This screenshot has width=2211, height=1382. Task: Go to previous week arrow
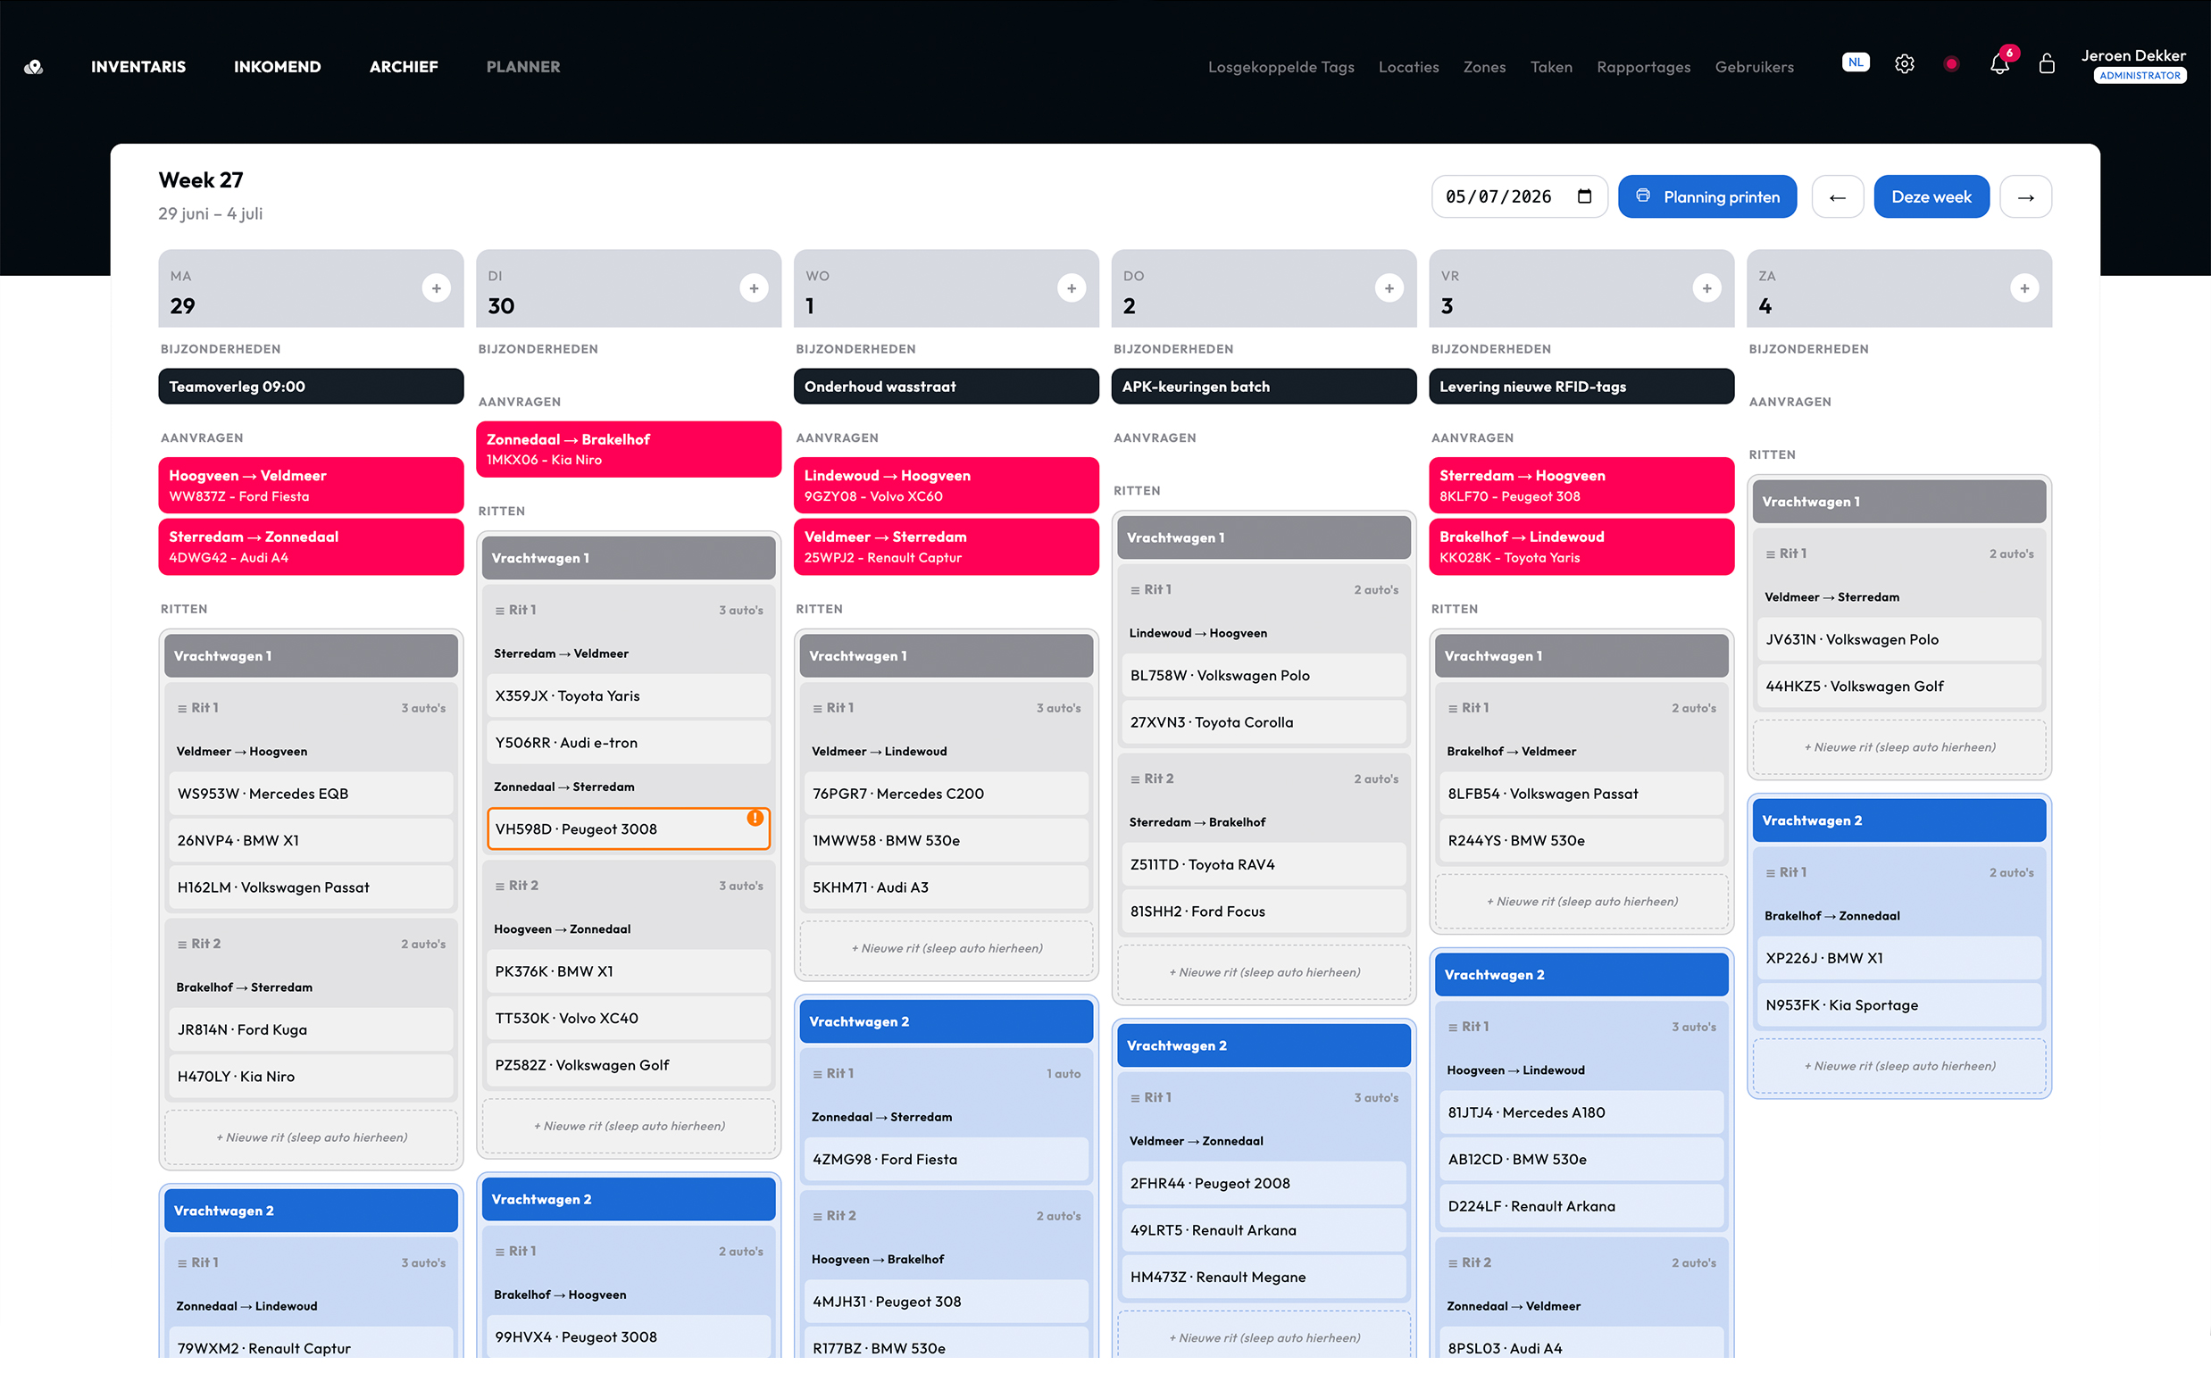click(1837, 196)
